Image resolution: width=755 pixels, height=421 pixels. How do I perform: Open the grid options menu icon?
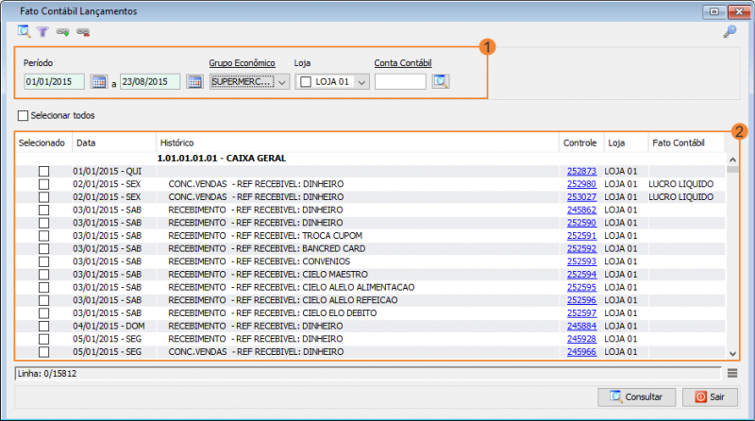point(732,373)
